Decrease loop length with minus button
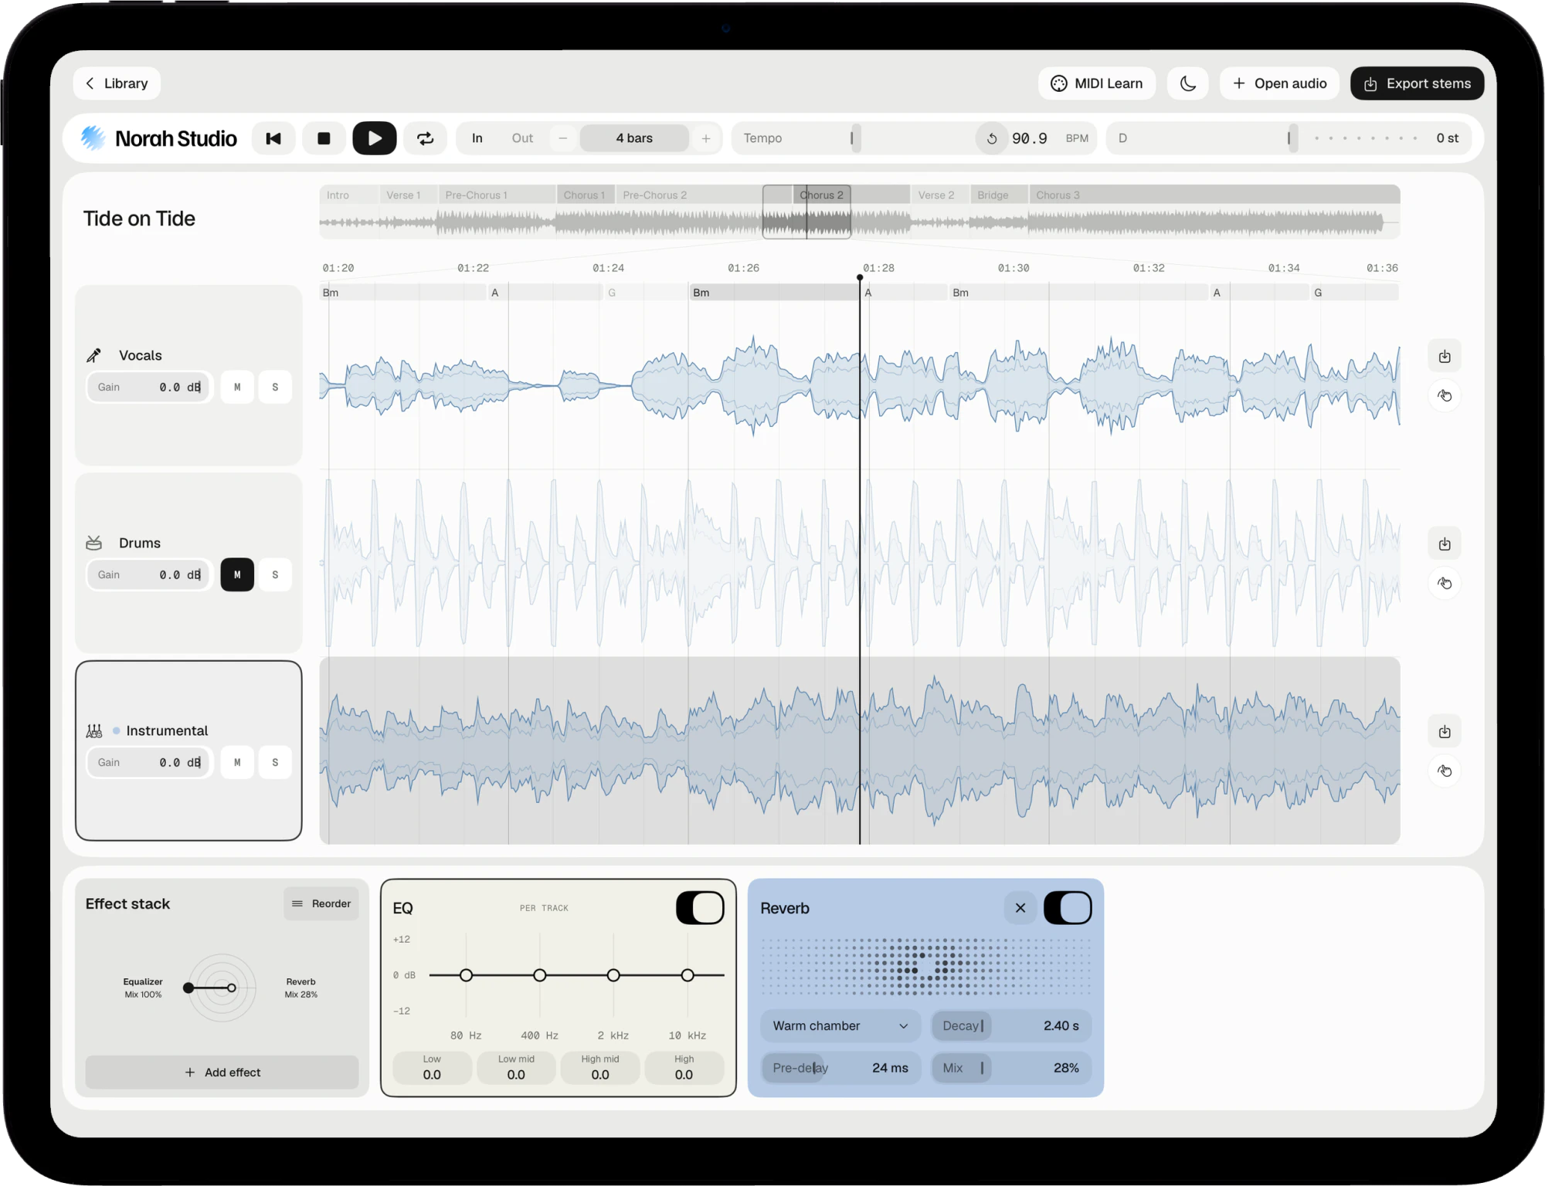This screenshot has height=1186, width=1545. pos(563,138)
